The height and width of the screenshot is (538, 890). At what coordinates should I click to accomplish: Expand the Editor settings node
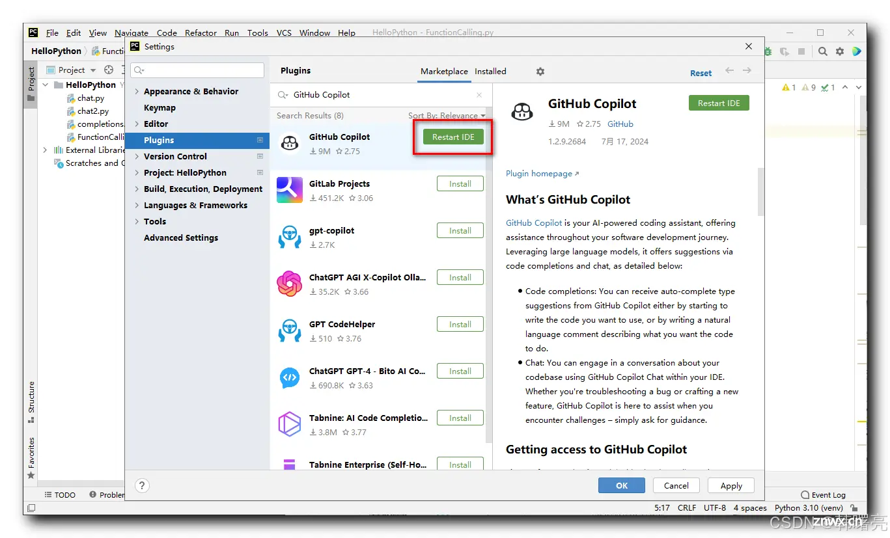(136, 124)
